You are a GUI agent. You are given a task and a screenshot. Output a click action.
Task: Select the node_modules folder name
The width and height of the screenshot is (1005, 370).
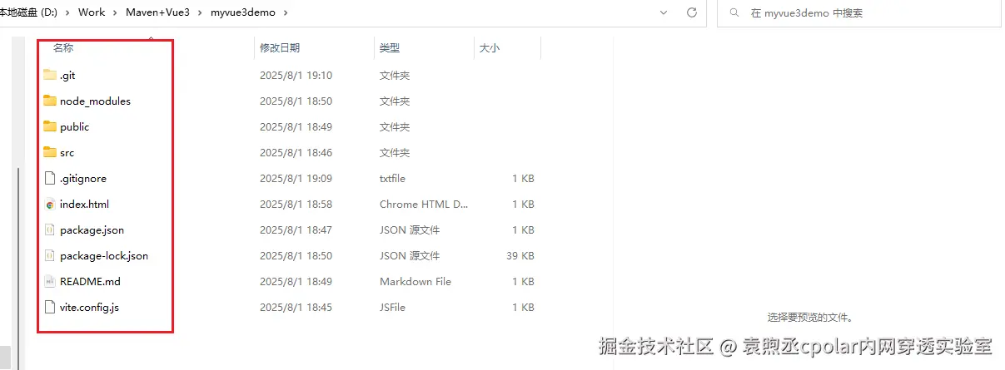[x=95, y=101]
